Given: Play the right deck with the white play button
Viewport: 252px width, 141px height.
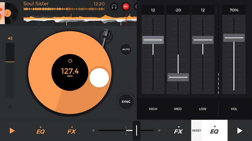Looking at the screenshot, I should pyautogui.click(x=240, y=130).
